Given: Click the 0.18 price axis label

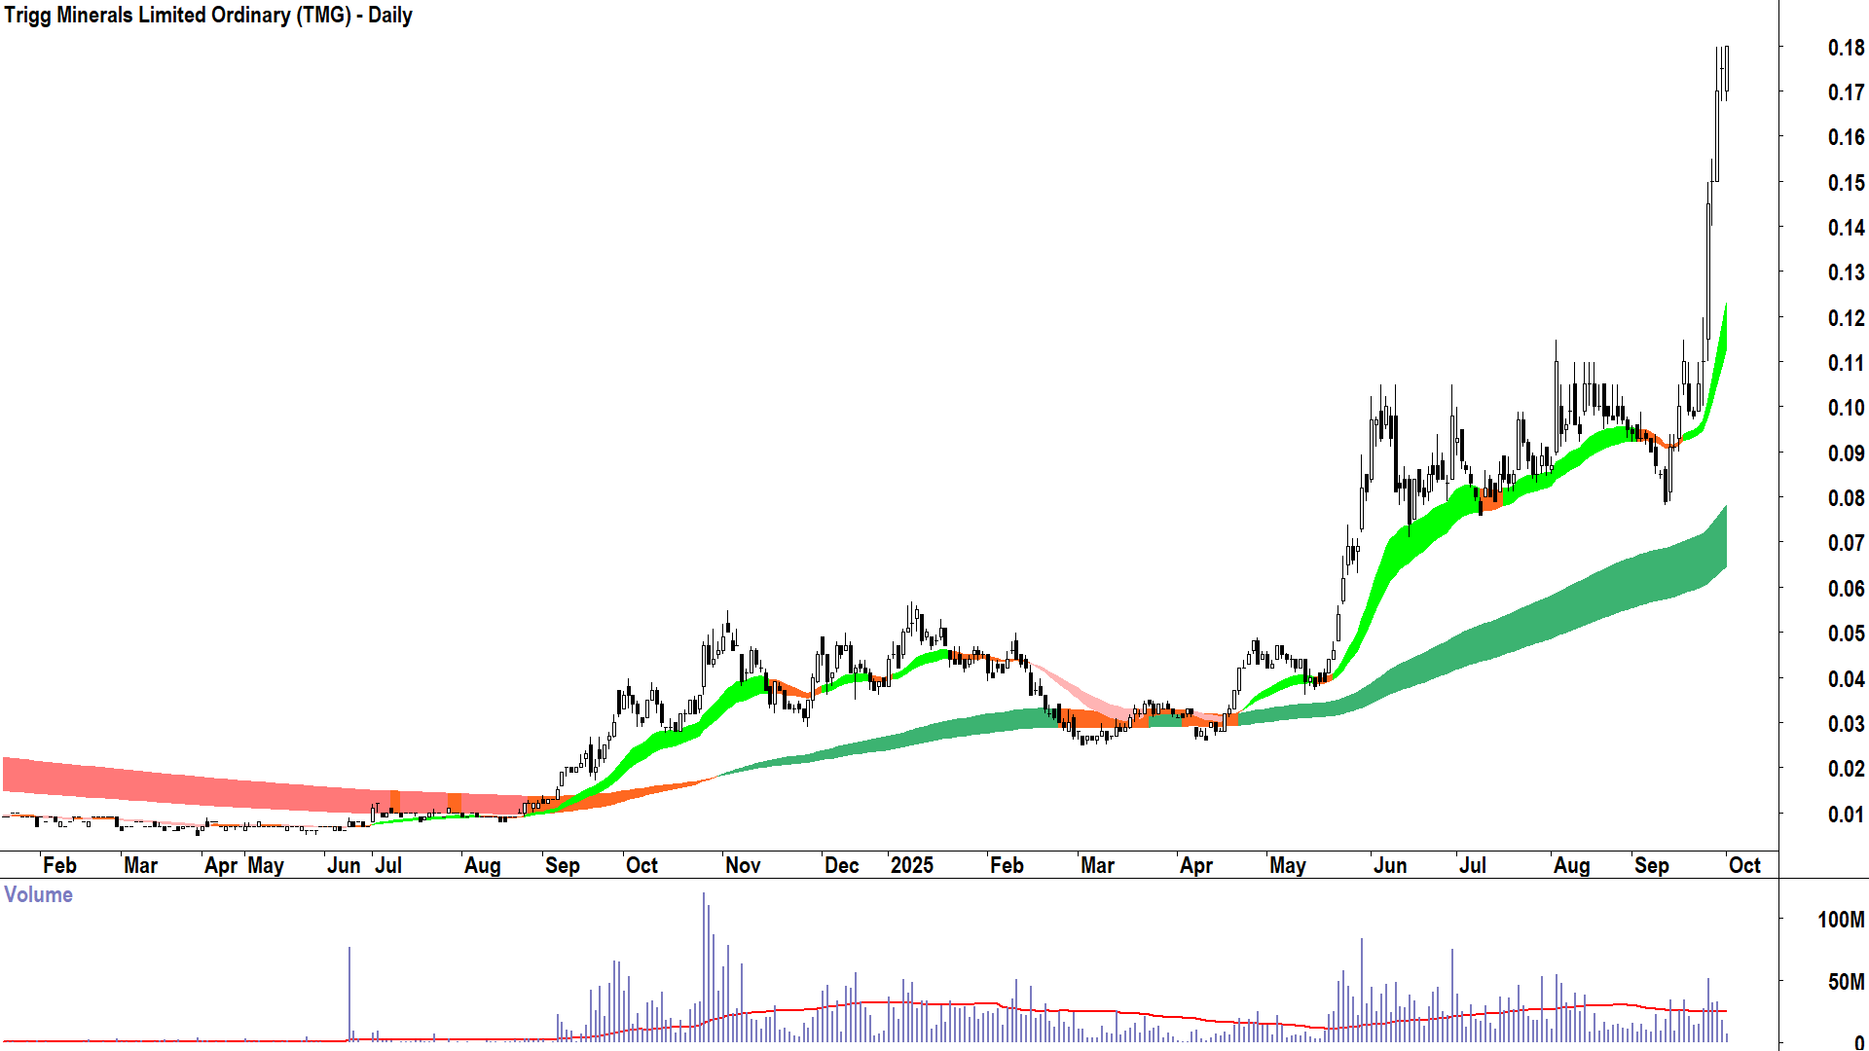Looking at the screenshot, I should pos(1846,48).
